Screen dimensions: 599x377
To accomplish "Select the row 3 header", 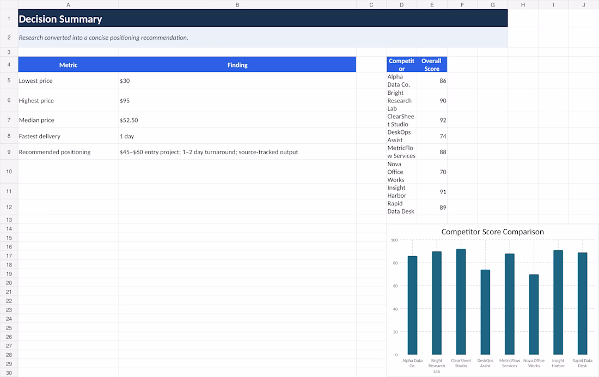I will click(9, 52).
